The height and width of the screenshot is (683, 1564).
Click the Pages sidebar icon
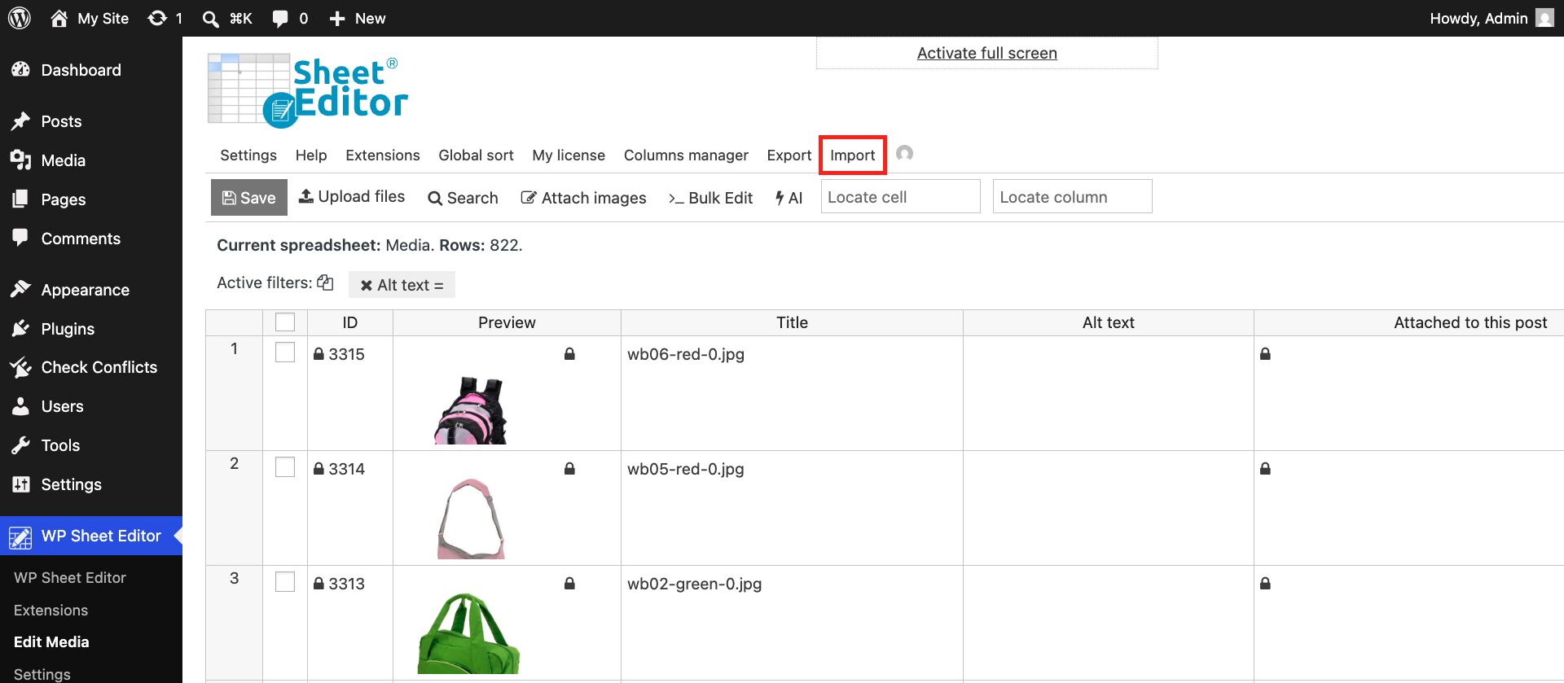(x=21, y=199)
